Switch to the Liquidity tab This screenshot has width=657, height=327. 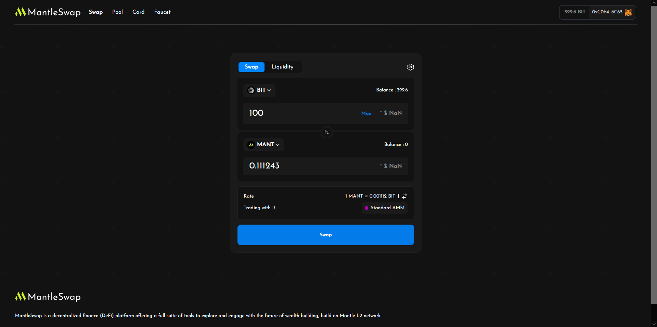(x=282, y=67)
